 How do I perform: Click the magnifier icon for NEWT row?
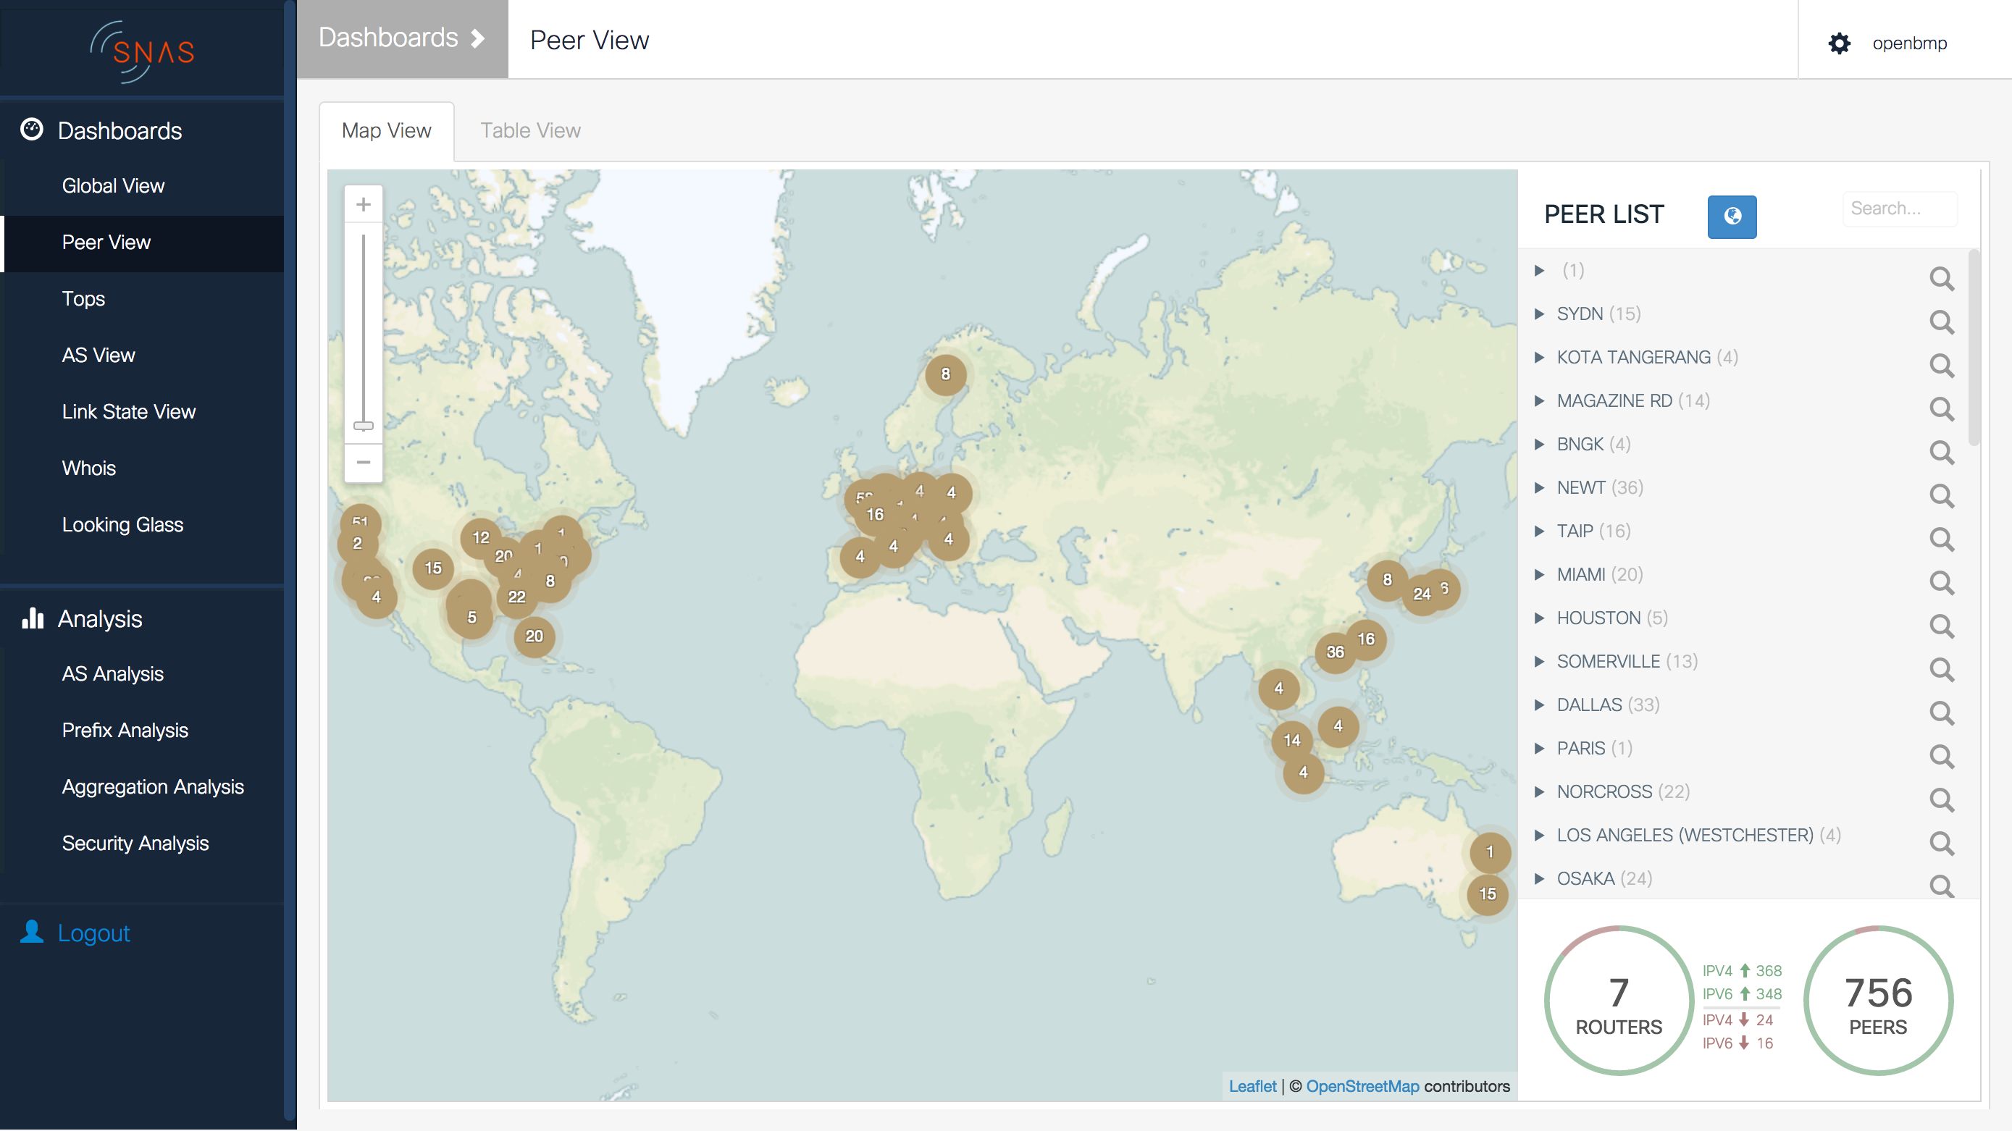click(x=1941, y=495)
